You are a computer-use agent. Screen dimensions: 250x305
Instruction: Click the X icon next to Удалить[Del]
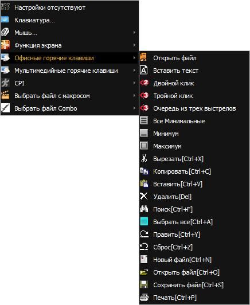144,197
